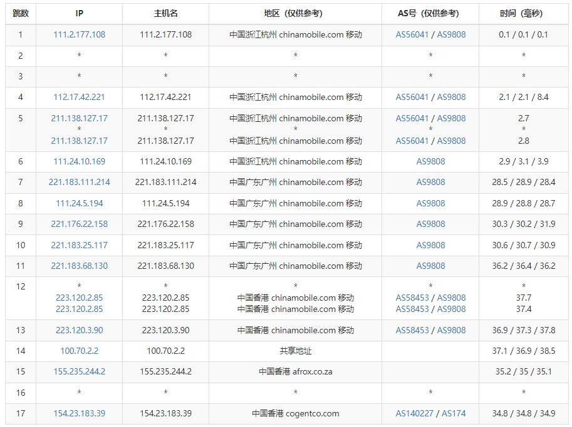Select hop number 10 cell
Viewport: 572px width, 427px height.
(x=21, y=245)
